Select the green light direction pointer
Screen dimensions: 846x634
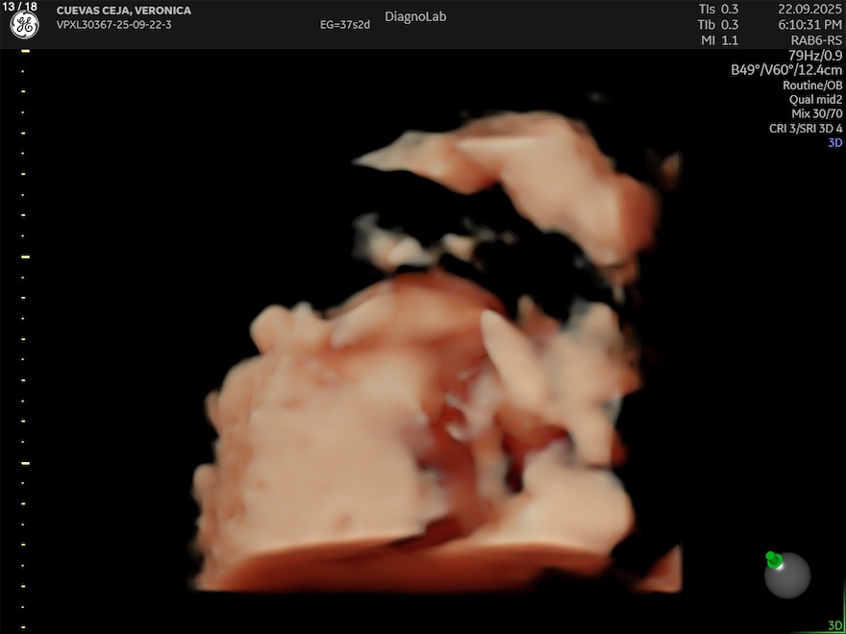(x=773, y=558)
